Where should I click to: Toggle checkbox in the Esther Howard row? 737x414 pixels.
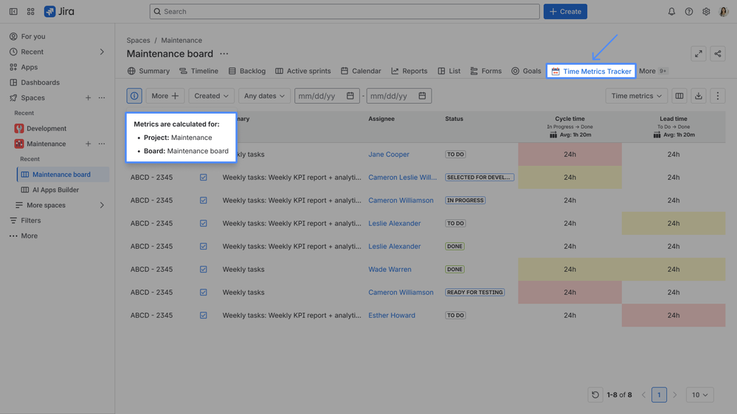tap(203, 315)
